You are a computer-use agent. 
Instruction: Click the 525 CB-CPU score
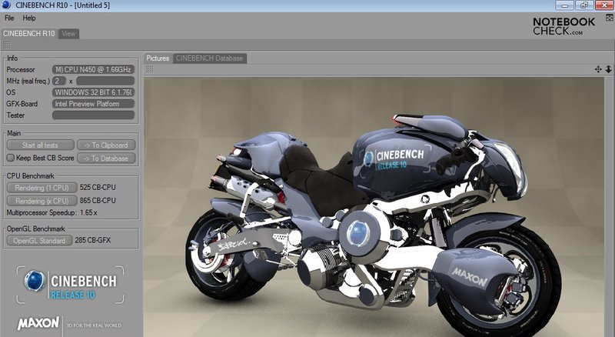pyautogui.click(x=98, y=188)
